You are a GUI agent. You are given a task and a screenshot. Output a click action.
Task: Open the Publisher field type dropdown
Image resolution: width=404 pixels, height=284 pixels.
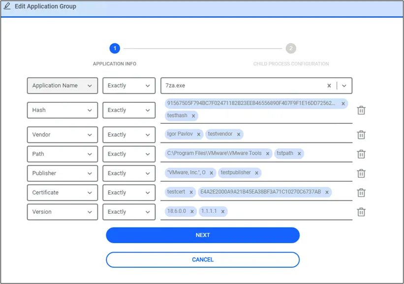(x=62, y=173)
